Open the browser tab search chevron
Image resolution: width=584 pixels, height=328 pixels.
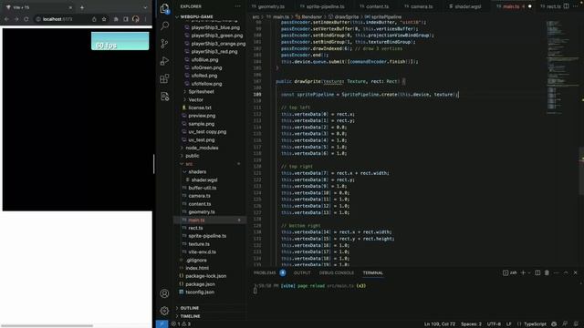coord(145,7)
